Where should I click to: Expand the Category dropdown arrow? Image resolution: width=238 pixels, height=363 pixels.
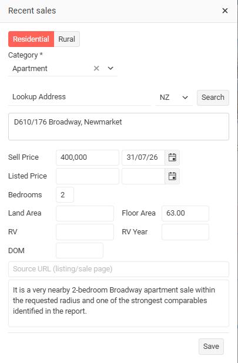click(x=110, y=68)
